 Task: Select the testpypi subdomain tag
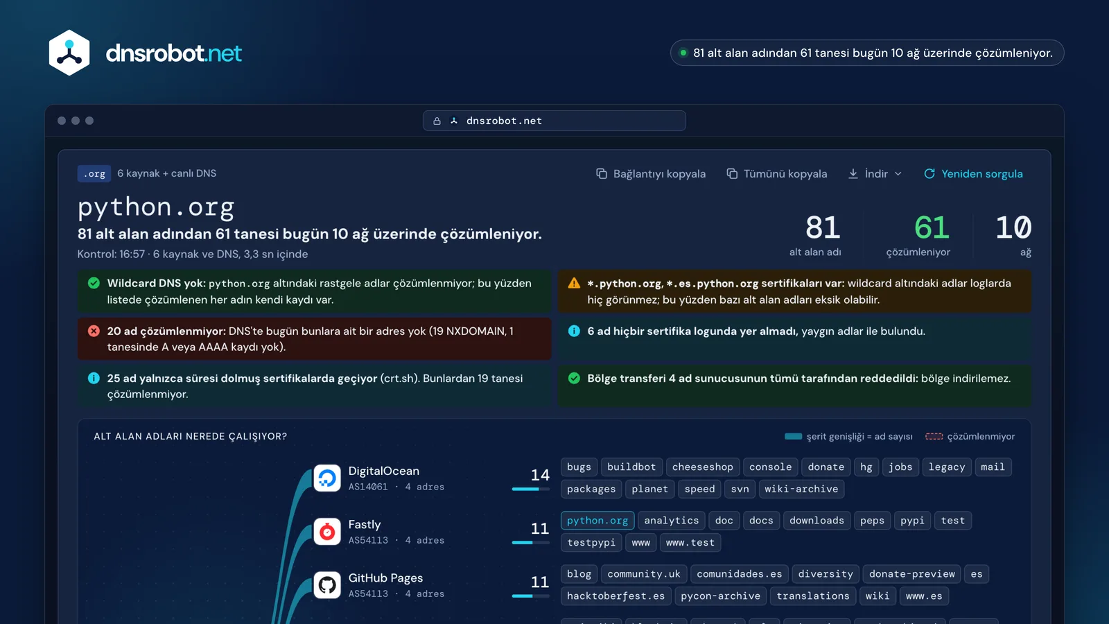(591, 542)
